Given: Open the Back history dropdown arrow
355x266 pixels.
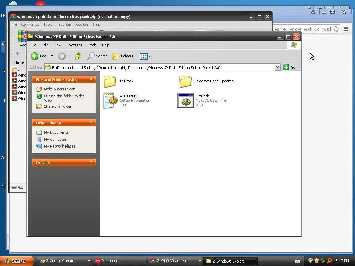Looking at the screenshot, I should point(52,56).
